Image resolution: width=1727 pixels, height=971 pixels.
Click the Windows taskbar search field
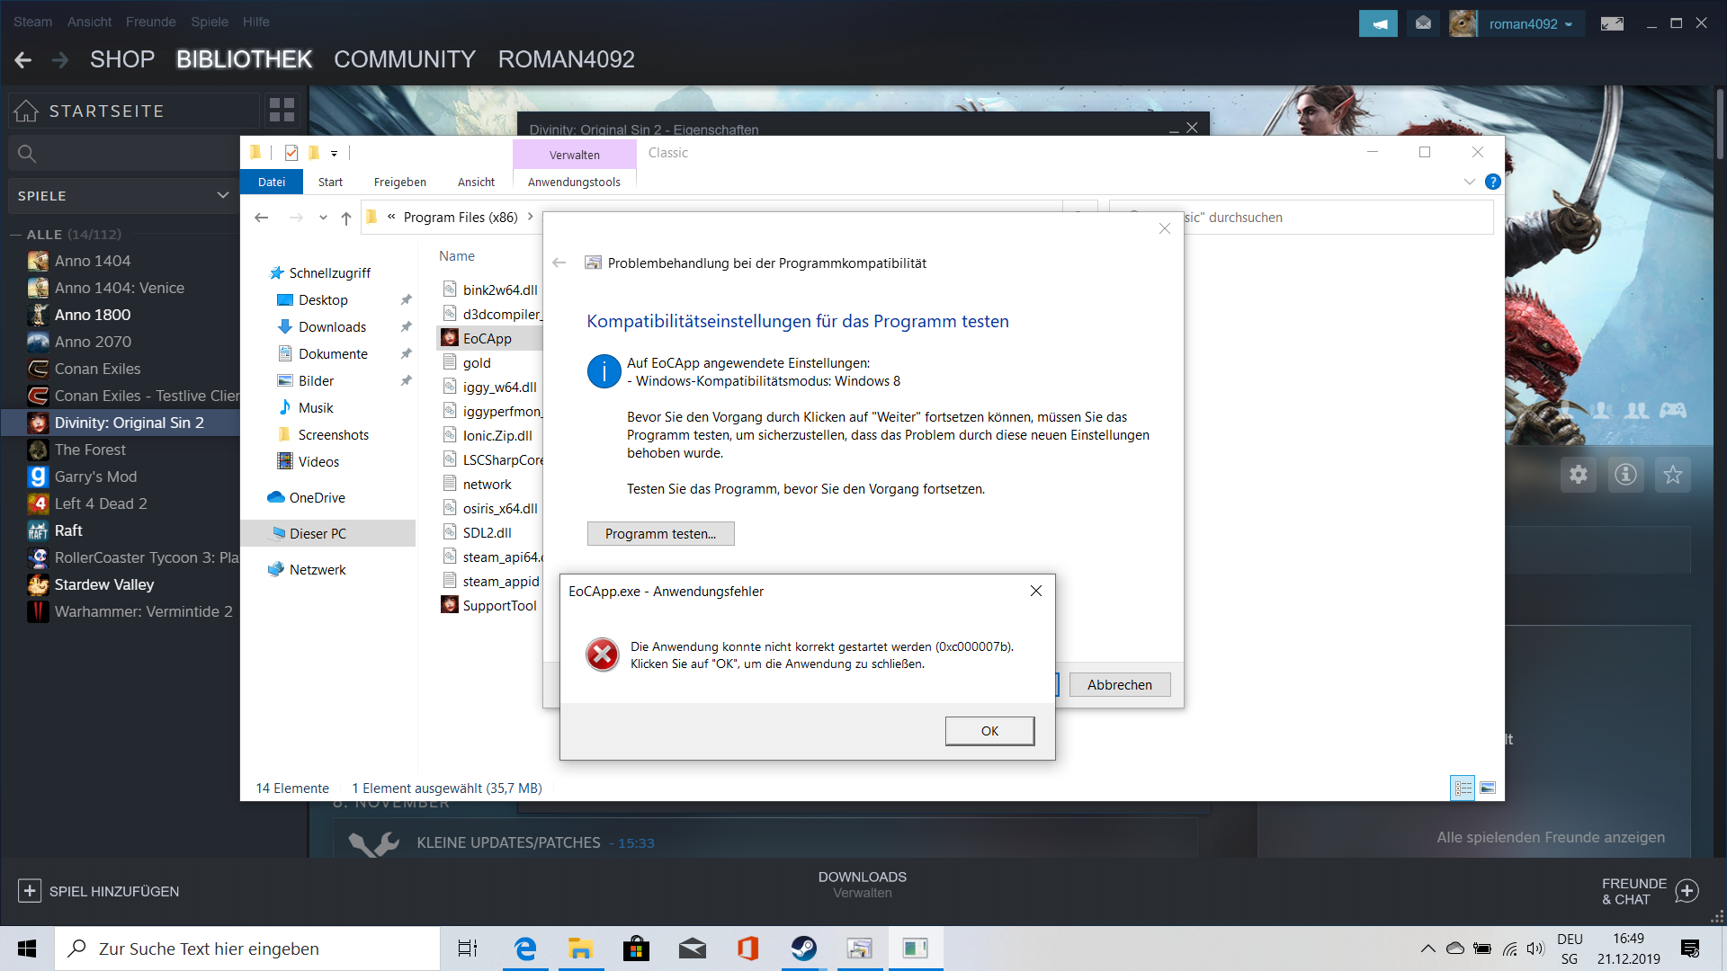point(247,949)
